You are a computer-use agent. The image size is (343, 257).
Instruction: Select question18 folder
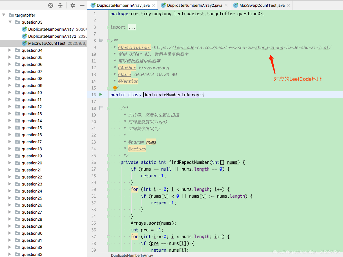click(32, 149)
